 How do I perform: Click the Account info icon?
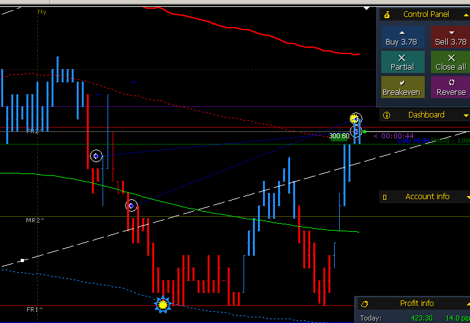(x=385, y=197)
